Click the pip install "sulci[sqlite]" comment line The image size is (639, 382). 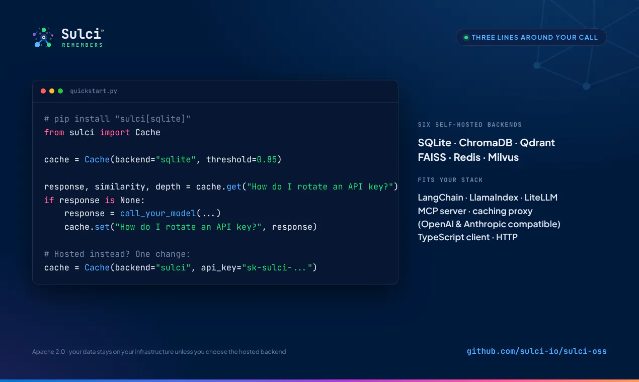click(x=118, y=119)
